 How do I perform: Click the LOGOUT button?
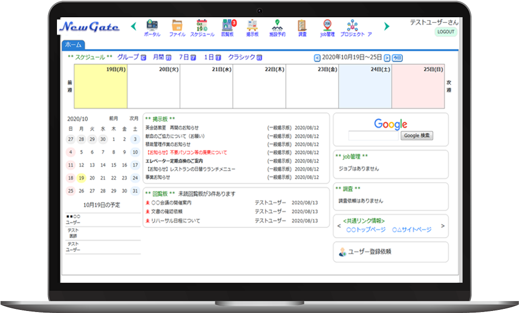[x=445, y=32]
